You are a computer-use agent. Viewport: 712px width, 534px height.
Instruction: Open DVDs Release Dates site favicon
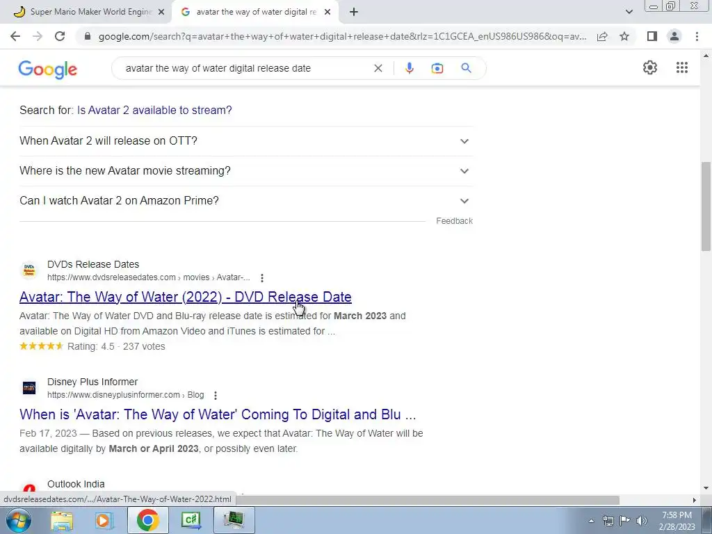29,270
